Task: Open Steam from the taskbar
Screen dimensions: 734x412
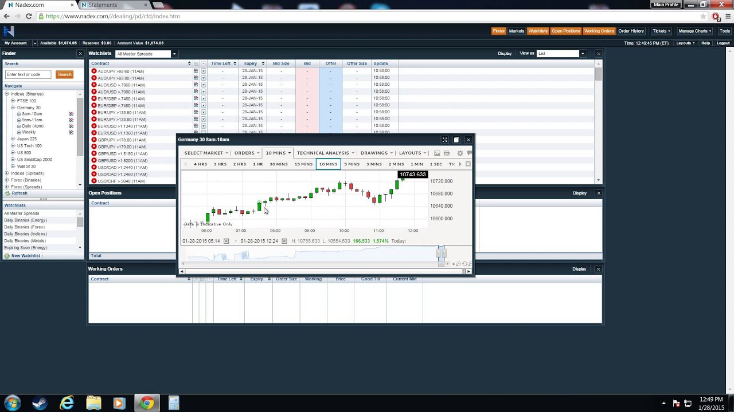Action: (40, 403)
